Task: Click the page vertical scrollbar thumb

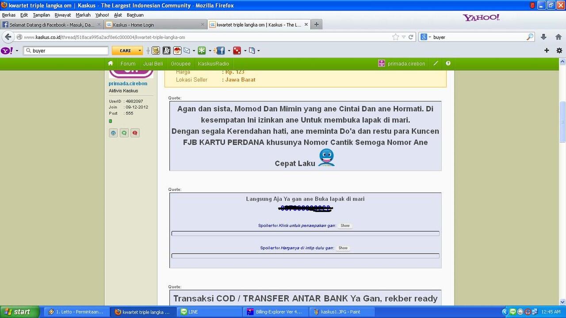Action: pos(562,122)
